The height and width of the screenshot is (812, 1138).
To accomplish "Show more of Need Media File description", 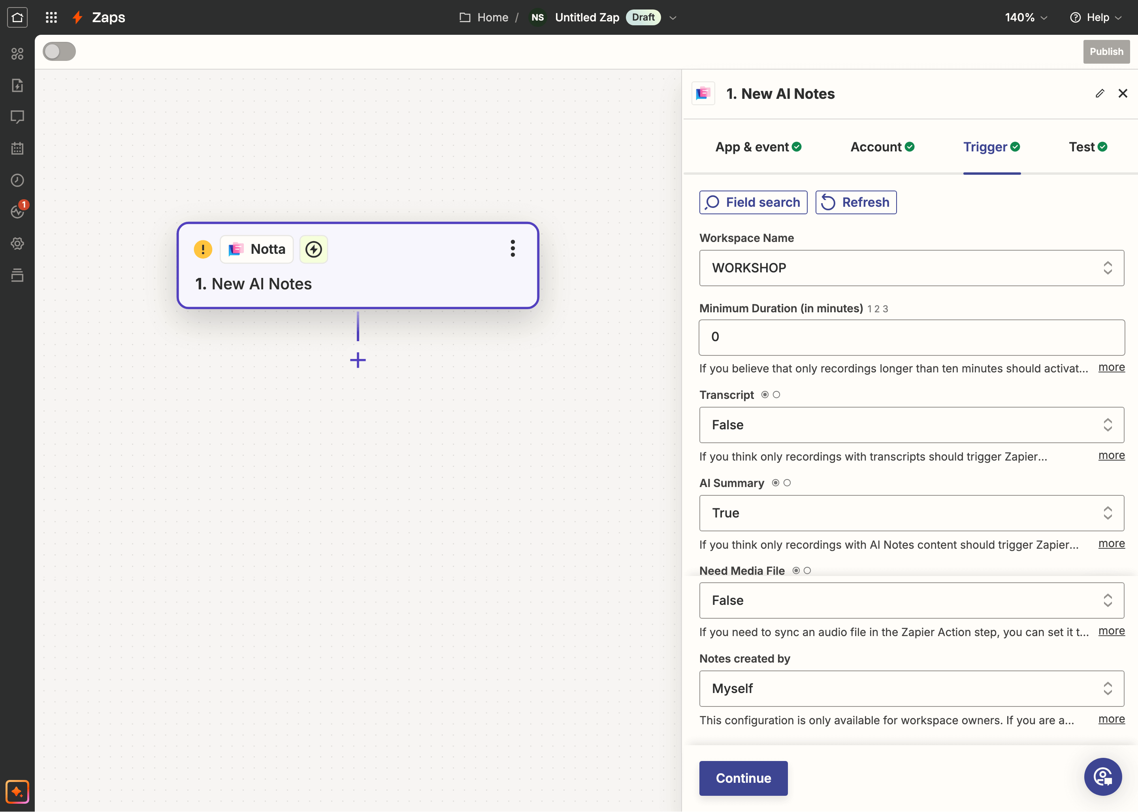I will click(x=1111, y=631).
